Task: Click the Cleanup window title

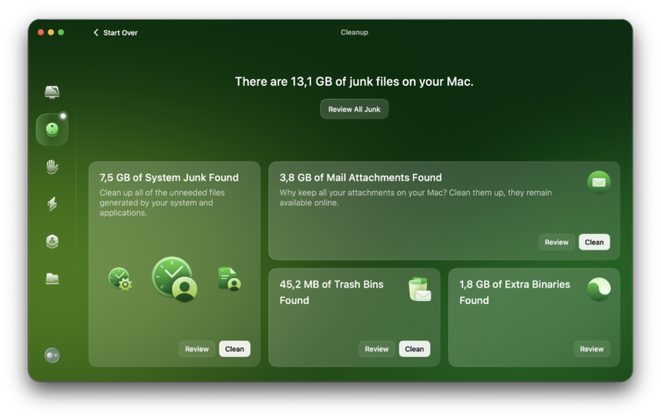Action: click(x=354, y=33)
